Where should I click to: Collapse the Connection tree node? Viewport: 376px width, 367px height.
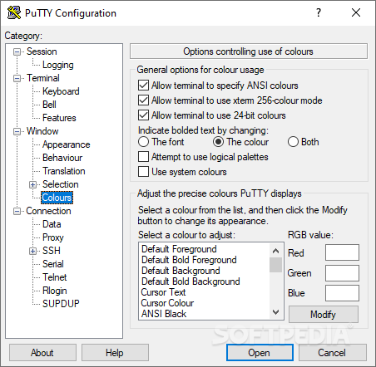click(x=17, y=211)
